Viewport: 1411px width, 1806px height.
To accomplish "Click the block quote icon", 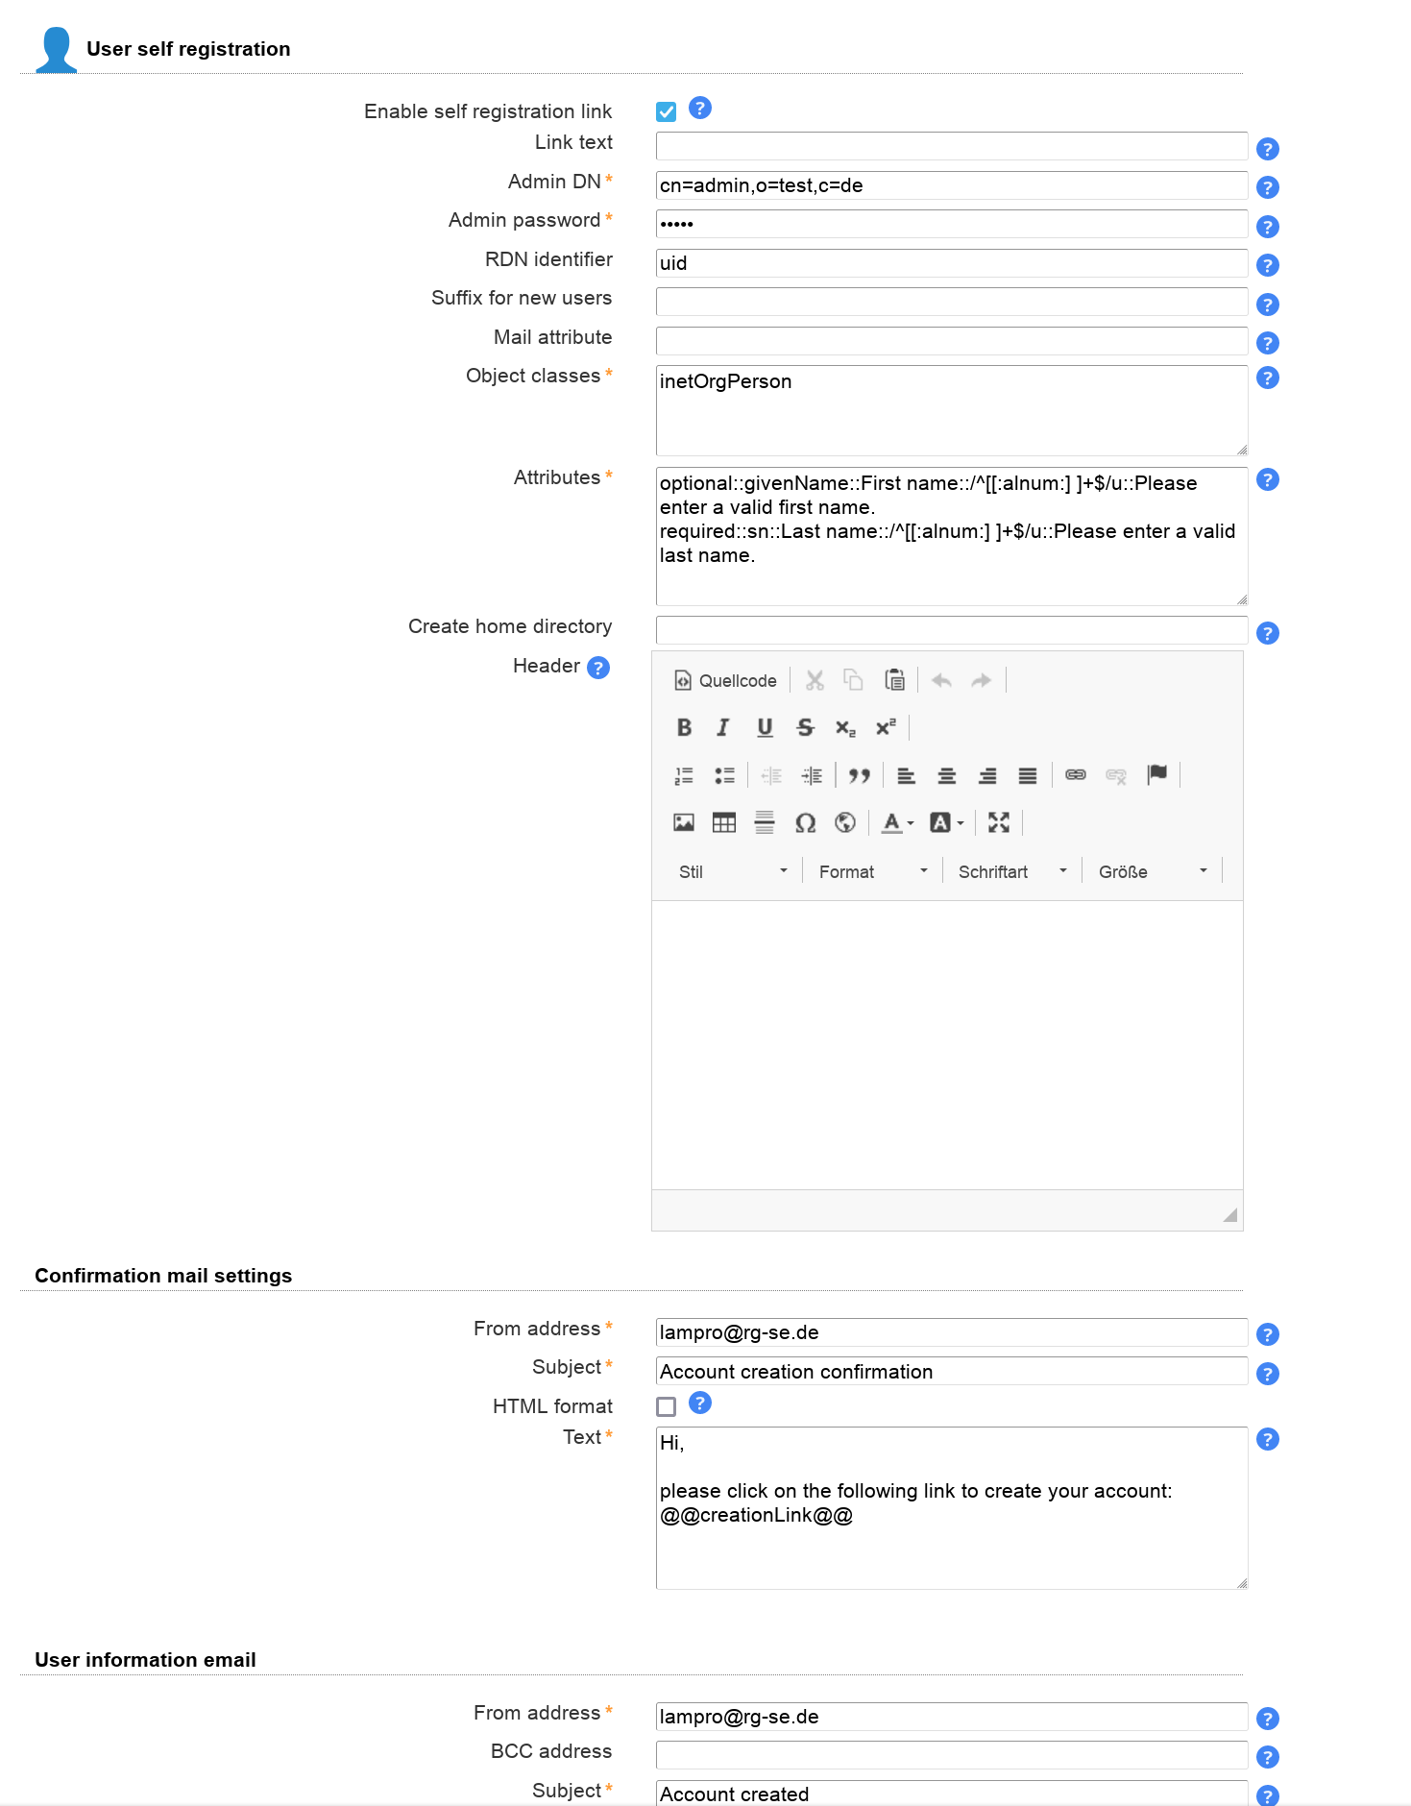I will [x=859, y=775].
